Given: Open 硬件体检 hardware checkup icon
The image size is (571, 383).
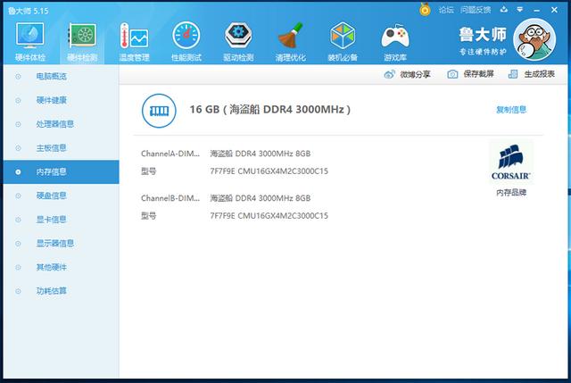Looking at the screenshot, I should click(29, 40).
